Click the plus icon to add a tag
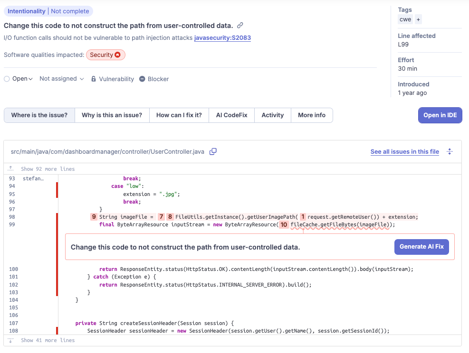The width and height of the screenshot is (469, 353). [419, 19]
